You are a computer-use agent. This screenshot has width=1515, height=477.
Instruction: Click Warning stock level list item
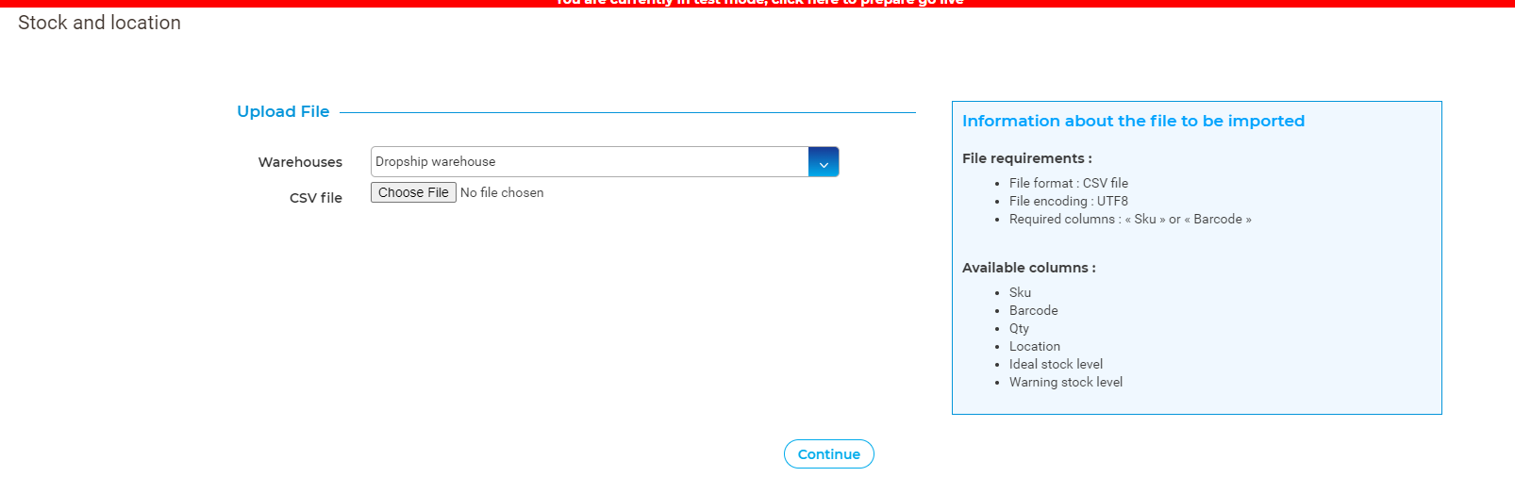coord(1065,383)
